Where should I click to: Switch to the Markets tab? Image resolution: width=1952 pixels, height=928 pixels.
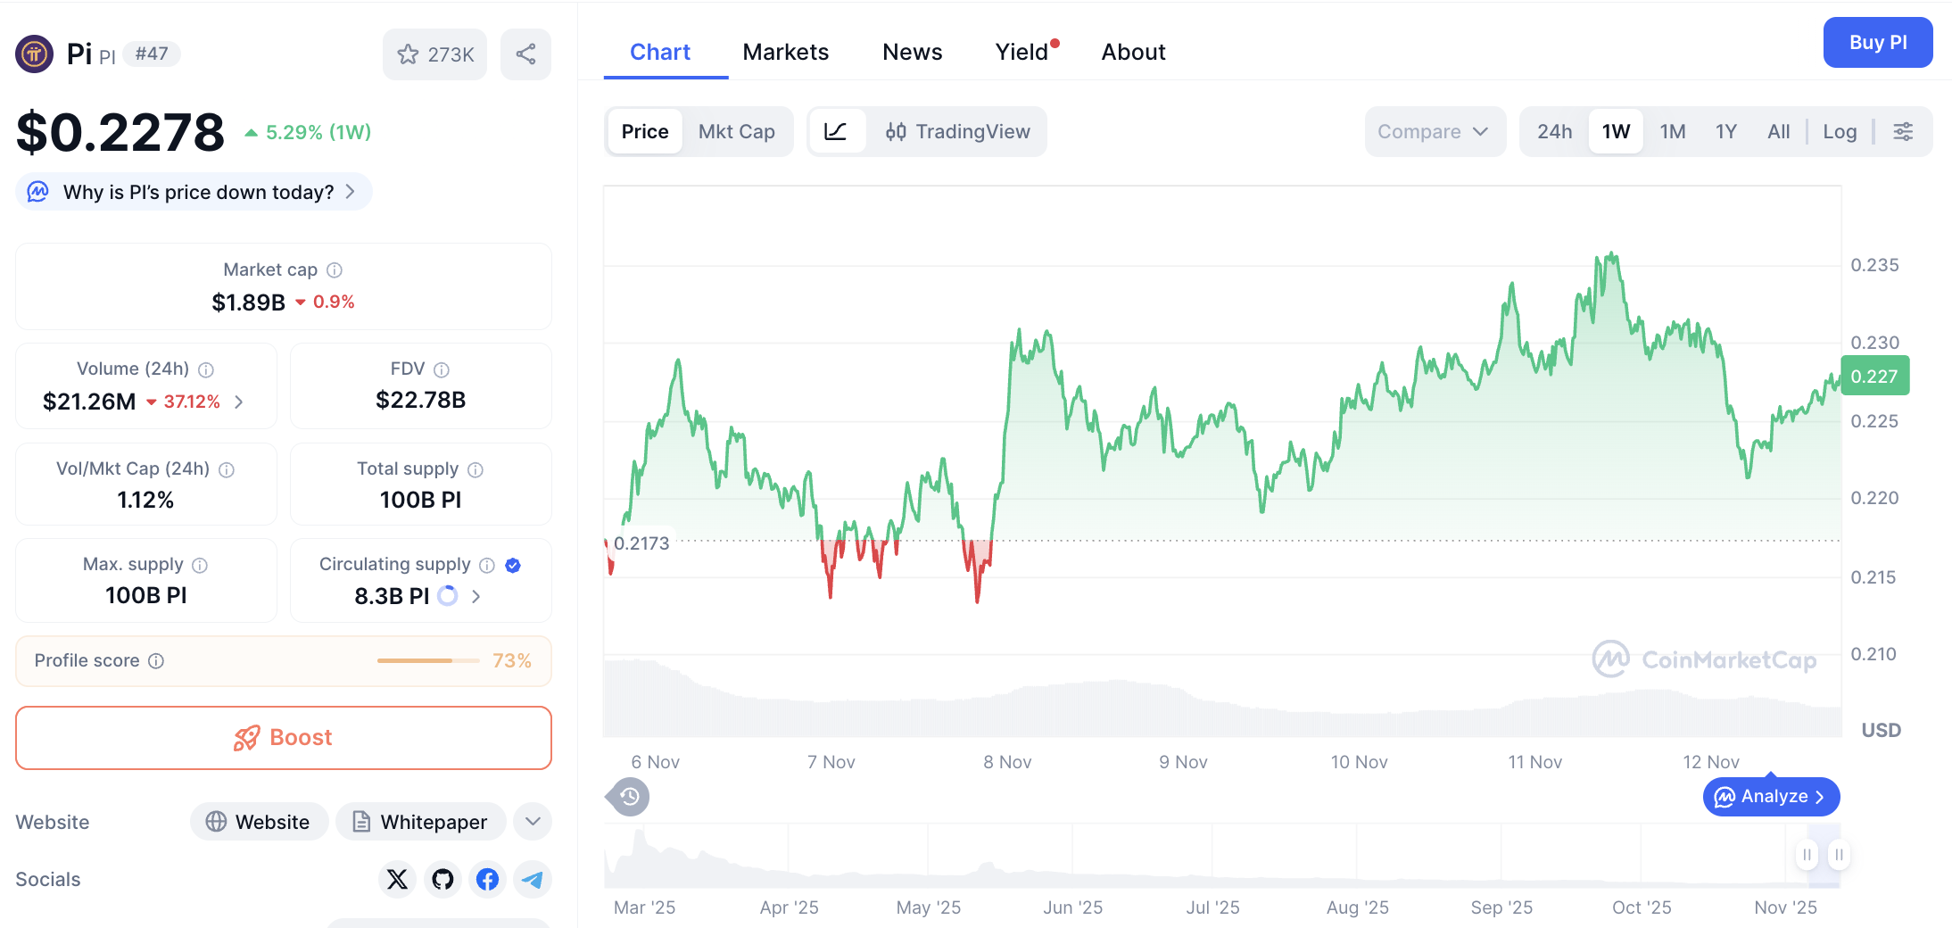click(785, 52)
